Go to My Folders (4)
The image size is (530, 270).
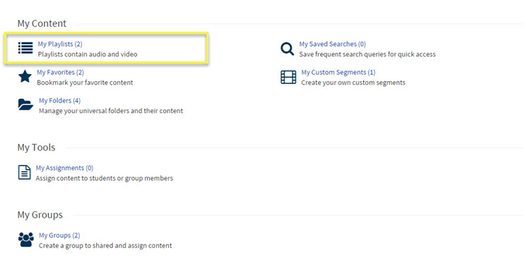(x=59, y=100)
